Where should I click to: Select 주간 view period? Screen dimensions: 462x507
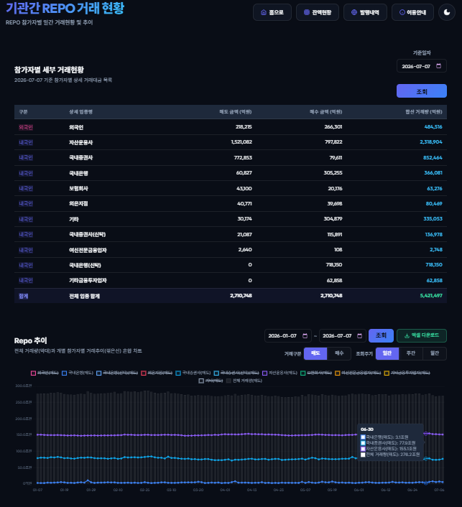(411, 353)
